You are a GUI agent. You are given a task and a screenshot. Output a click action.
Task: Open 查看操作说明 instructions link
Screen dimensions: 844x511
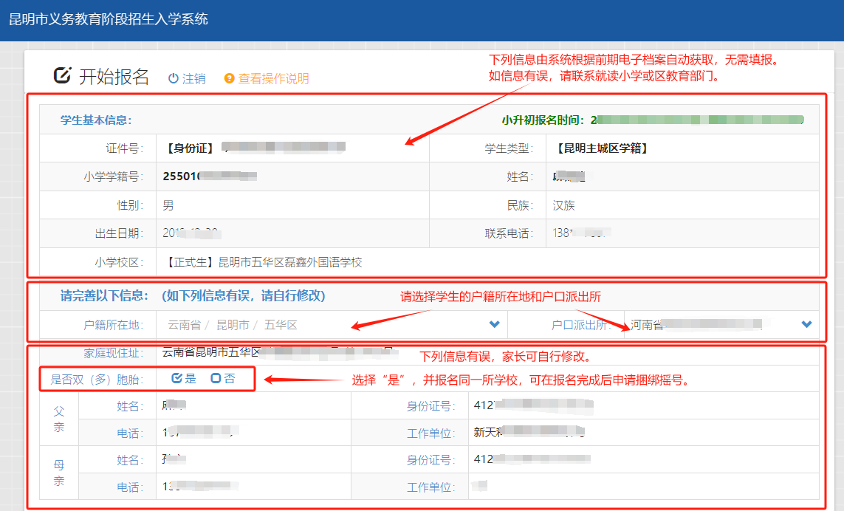coord(273,78)
